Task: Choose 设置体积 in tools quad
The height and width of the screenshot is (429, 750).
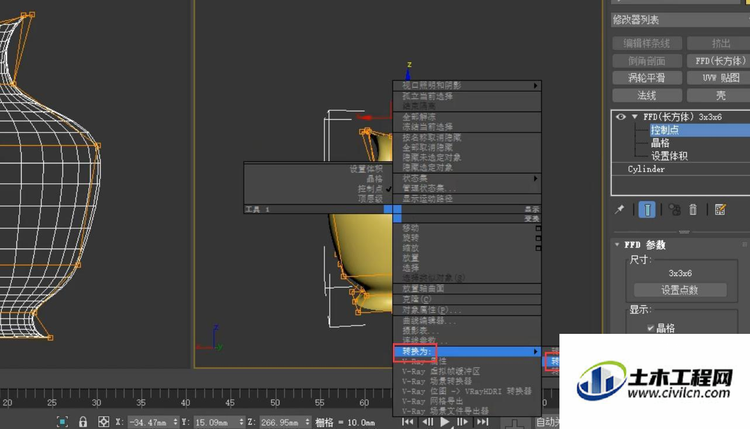Action: coord(318,169)
